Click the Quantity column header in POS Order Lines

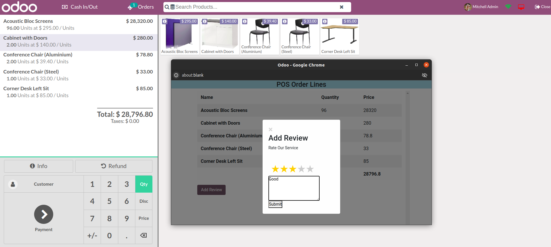click(x=330, y=97)
